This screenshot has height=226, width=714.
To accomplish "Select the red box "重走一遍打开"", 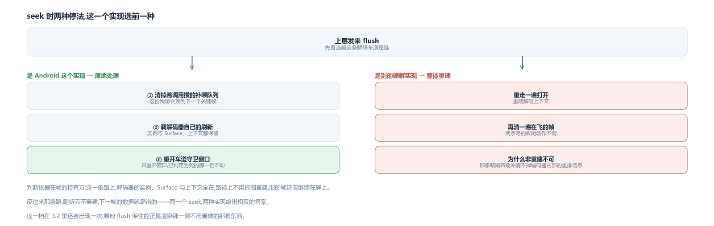I will pyautogui.click(x=531, y=96).
